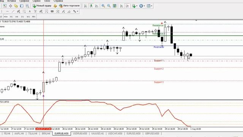243x137 pixels.
Task: Tile chart windows icon
Action: 115,6
